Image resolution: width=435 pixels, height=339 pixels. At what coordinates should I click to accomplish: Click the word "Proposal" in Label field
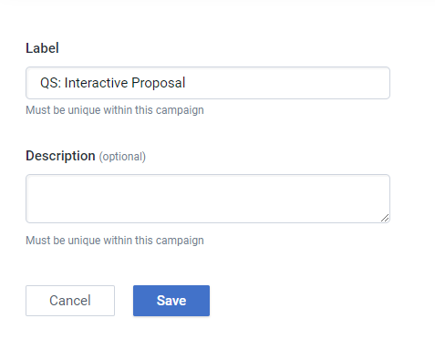159,83
